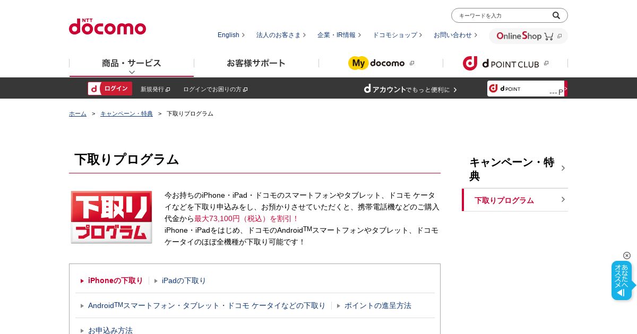Viewport: 637px width, 334px height.
Task: Open the d POINT CLUB tab
Action: coord(505,63)
